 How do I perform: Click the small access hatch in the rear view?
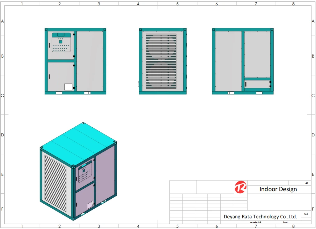(257, 83)
